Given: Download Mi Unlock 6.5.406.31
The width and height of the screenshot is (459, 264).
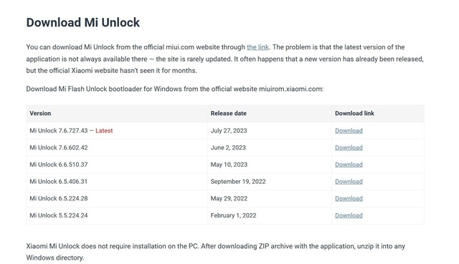Looking at the screenshot, I should 349,181.
